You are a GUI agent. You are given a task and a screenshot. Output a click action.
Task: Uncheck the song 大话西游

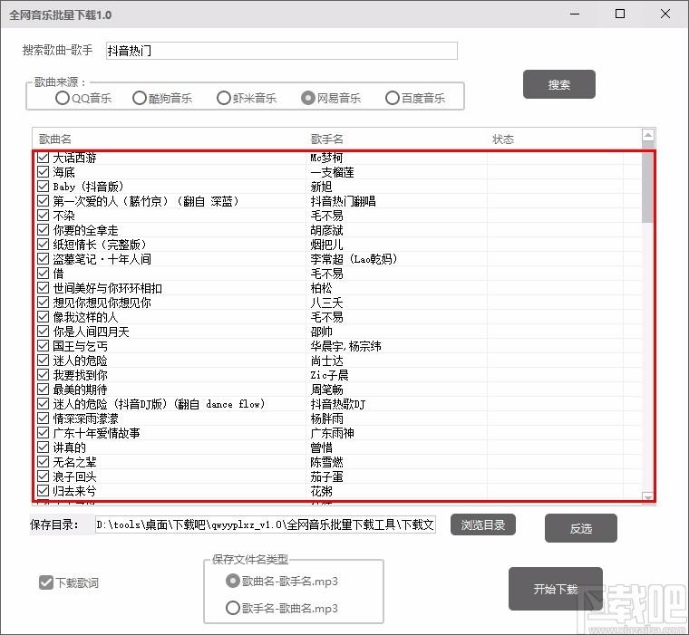click(x=44, y=158)
